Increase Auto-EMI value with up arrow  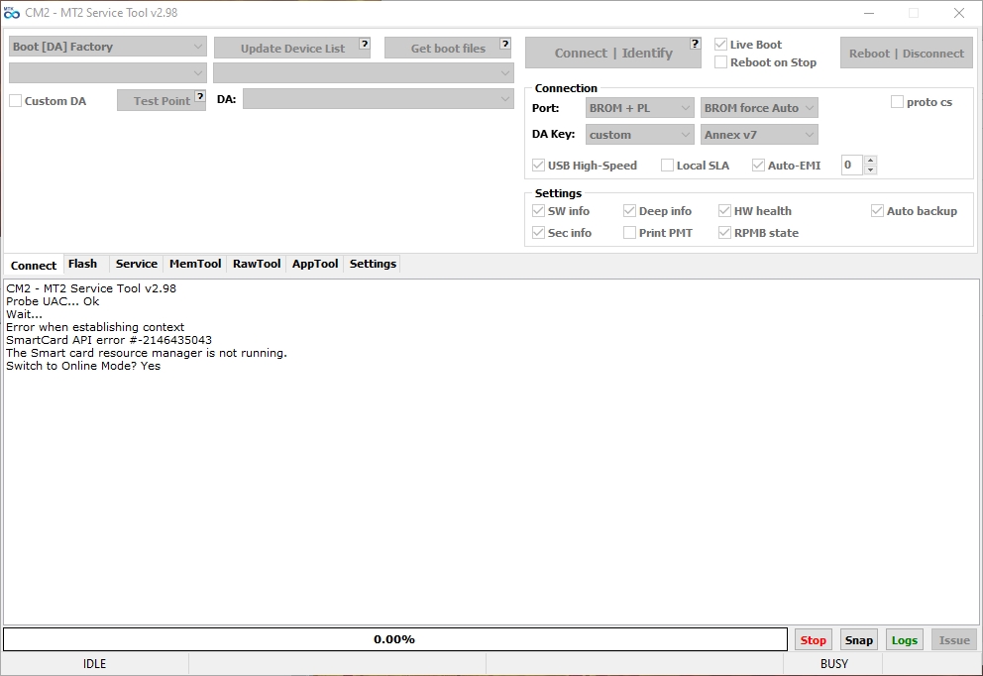pyautogui.click(x=870, y=161)
